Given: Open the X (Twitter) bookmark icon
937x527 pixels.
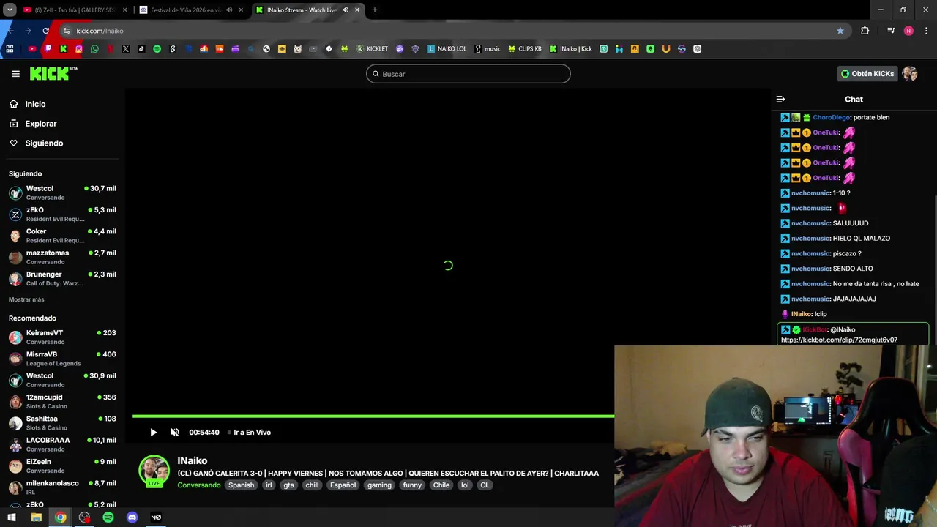Looking at the screenshot, I should (x=126, y=49).
